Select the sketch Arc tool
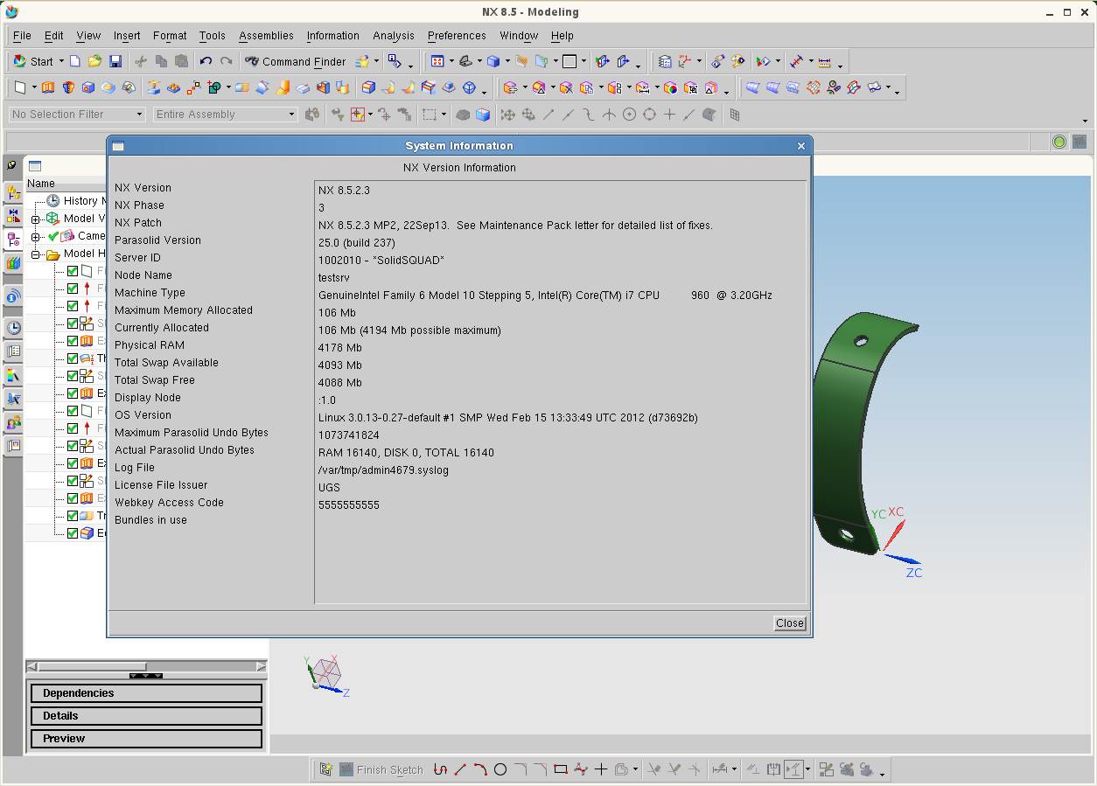Image resolution: width=1097 pixels, height=786 pixels. [480, 769]
